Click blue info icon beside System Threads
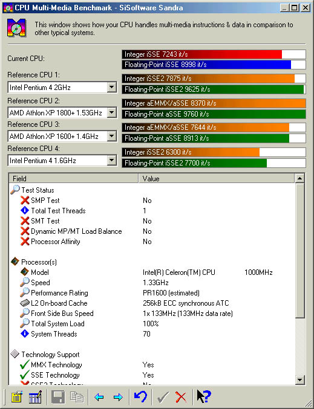Image resolution: width=314 pixels, height=409 pixels. (25, 333)
